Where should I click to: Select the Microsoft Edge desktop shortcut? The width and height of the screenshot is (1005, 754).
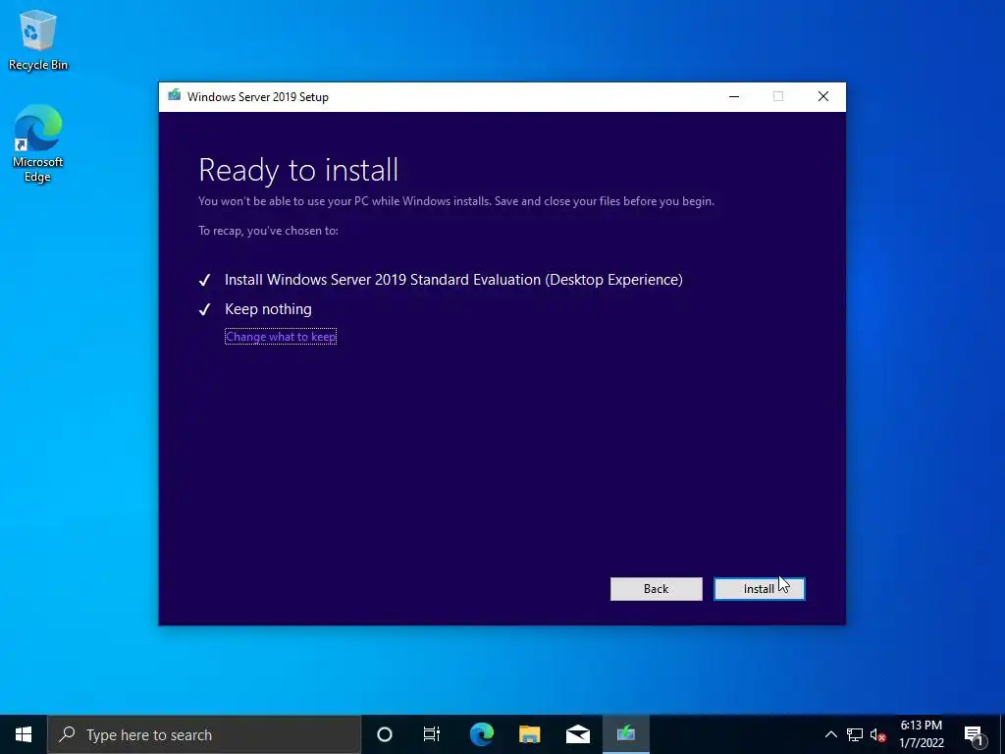click(38, 143)
